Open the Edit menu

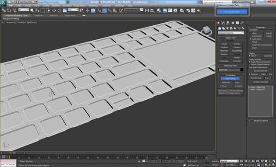[x=11, y=6]
